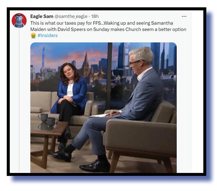Viewport: 217px width, 191px height.
Task: Click the small beige cushion on sofa
Action: pyautogui.click(x=36, y=110)
